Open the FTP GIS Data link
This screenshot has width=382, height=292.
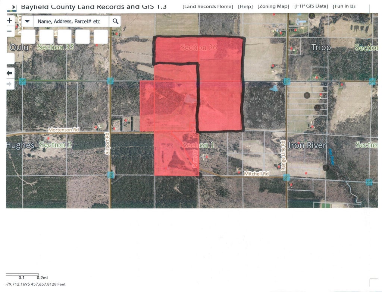[311, 6]
